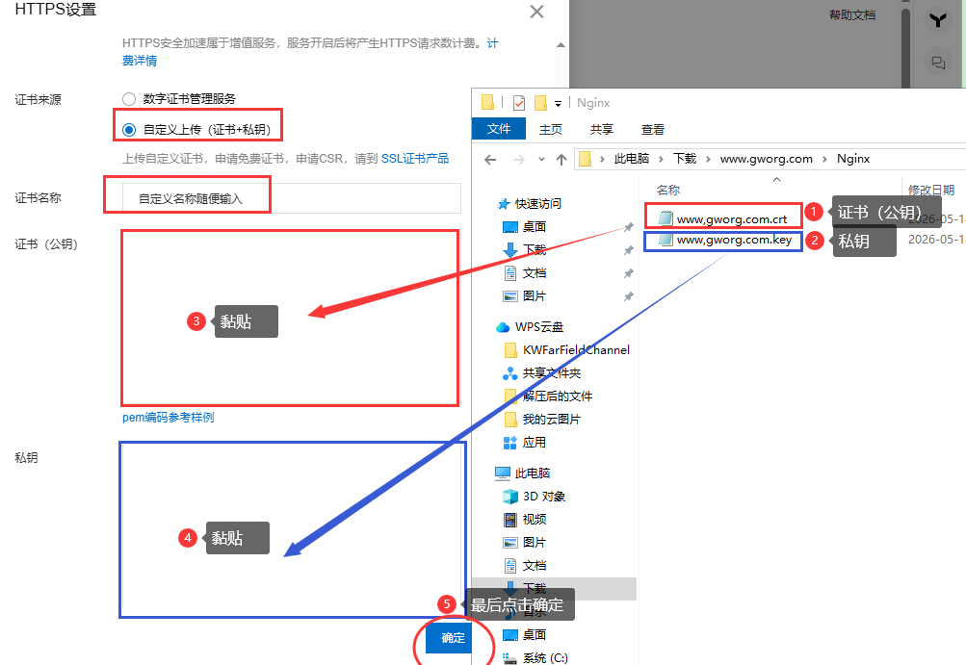Click the 证书名称 input field

tap(292, 198)
